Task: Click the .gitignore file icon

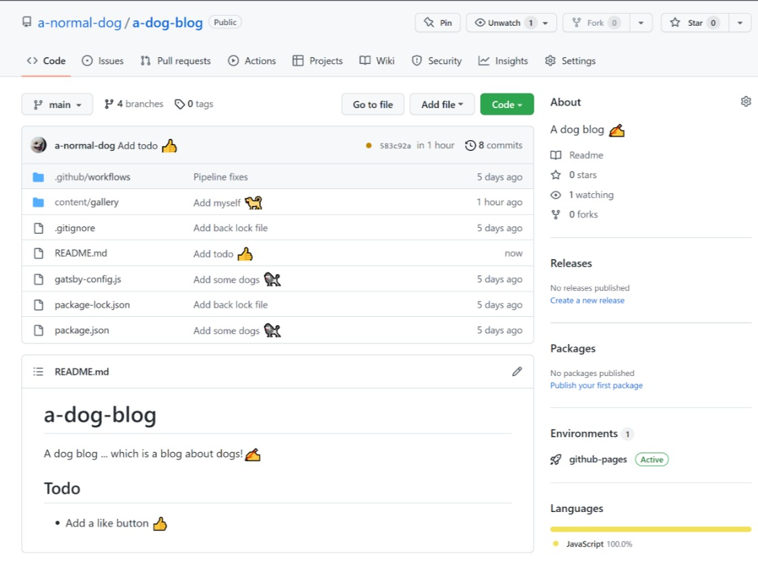Action: 38,228
